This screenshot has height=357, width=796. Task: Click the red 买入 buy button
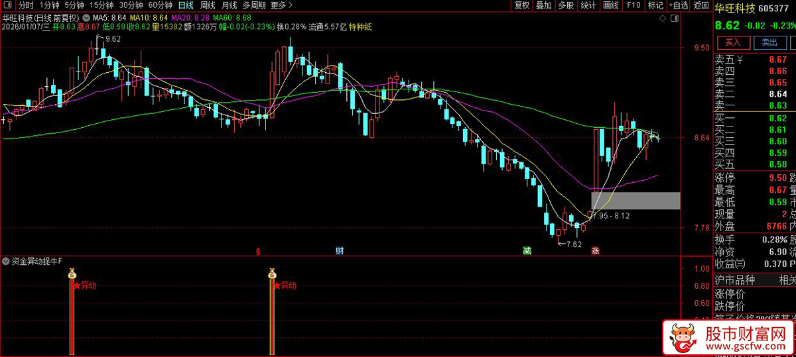[732, 42]
